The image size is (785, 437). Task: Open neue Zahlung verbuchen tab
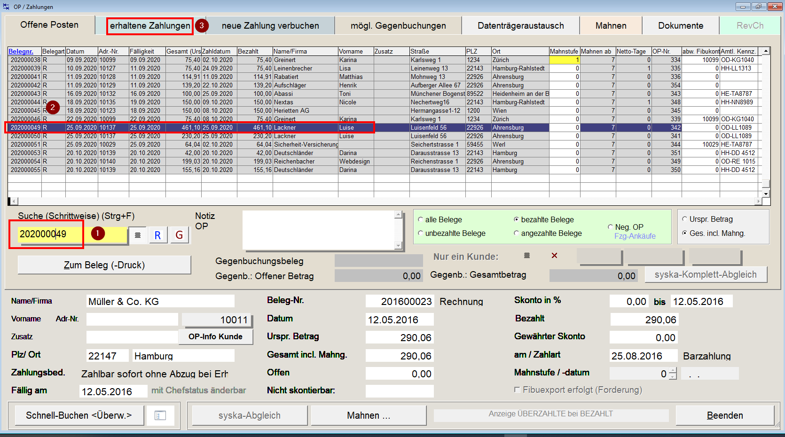(270, 26)
